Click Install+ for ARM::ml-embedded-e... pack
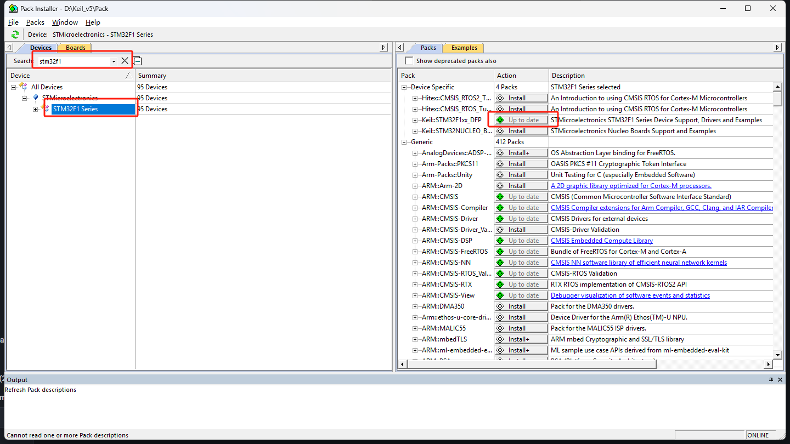The width and height of the screenshot is (790, 444). 521,350
